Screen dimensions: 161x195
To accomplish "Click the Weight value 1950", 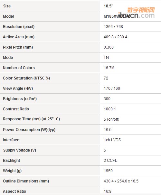I will coord(108,171).
